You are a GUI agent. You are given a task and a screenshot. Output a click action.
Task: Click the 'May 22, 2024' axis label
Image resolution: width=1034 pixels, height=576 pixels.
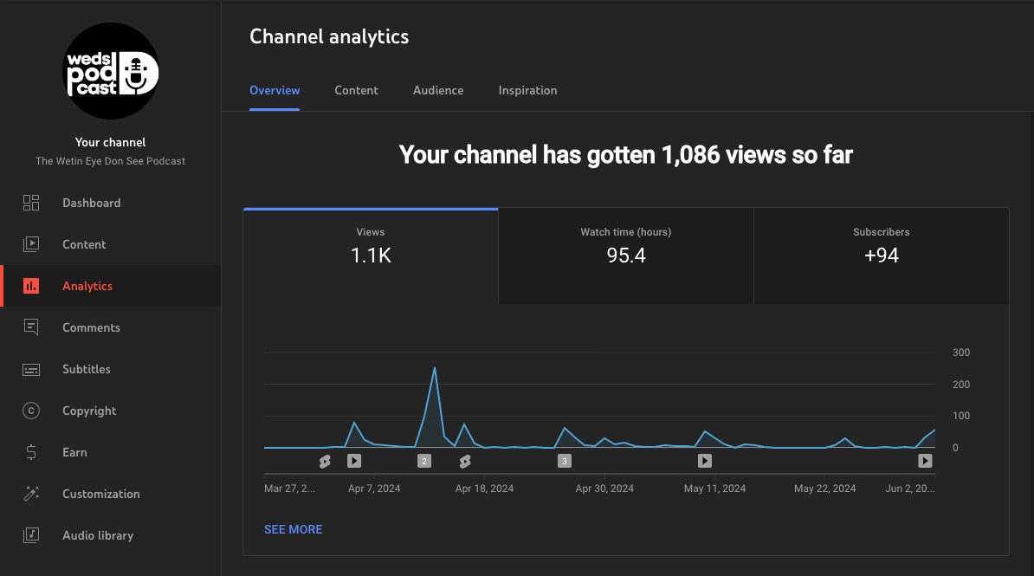tap(824, 489)
